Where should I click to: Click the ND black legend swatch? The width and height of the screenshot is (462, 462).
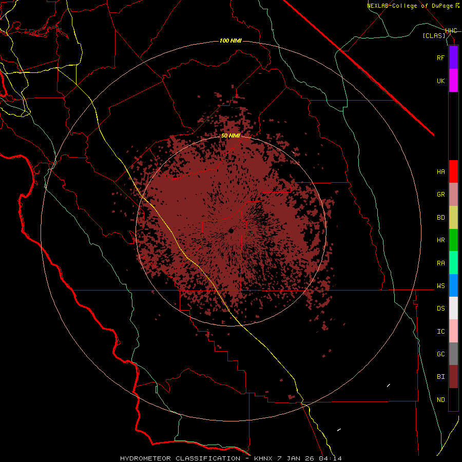point(453,399)
